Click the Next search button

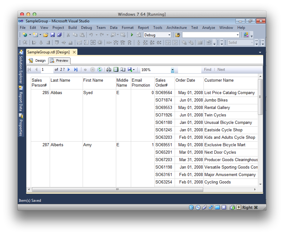point(221,70)
